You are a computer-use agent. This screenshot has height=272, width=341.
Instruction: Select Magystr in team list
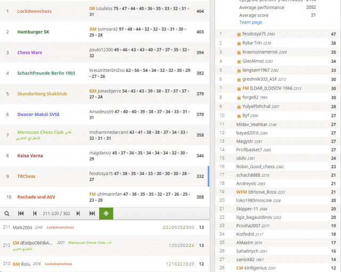click(245, 142)
